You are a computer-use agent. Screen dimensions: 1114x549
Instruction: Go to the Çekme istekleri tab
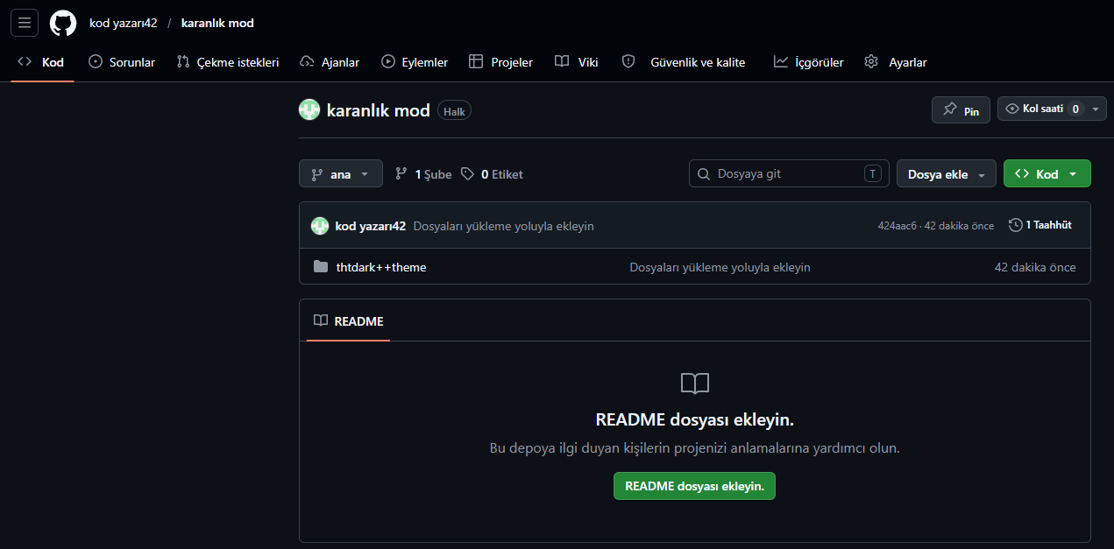228,62
